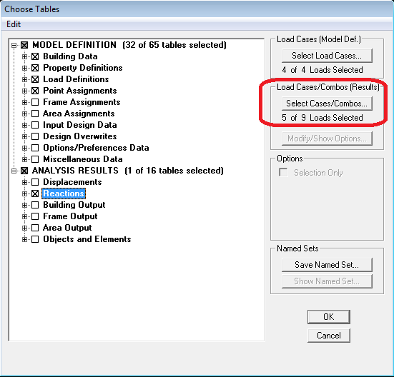Expand the Property Definitions tree node
Image resolution: width=394 pixels, height=377 pixels.
[24, 68]
